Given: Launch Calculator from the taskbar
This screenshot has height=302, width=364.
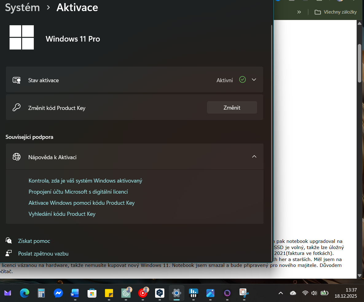Looking at the screenshot, I should (41, 293).
